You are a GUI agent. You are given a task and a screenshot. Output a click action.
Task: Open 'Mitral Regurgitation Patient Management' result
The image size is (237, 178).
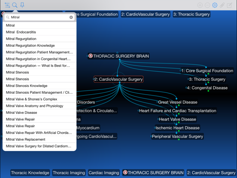[39, 52]
